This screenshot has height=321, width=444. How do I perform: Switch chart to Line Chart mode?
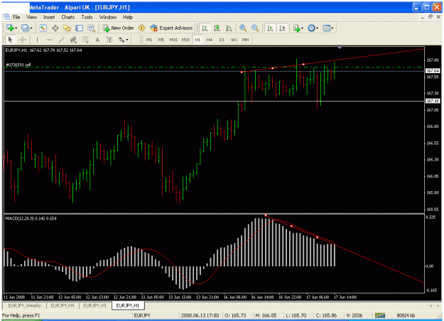point(229,28)
